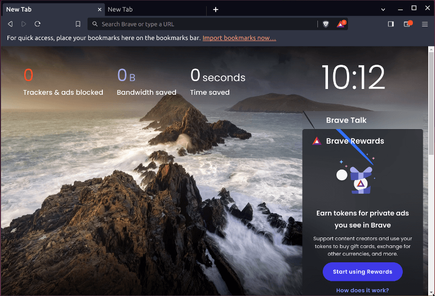Click the Bandwidth saved stat
Screen dimensions: 435x296
click(147, 82)
